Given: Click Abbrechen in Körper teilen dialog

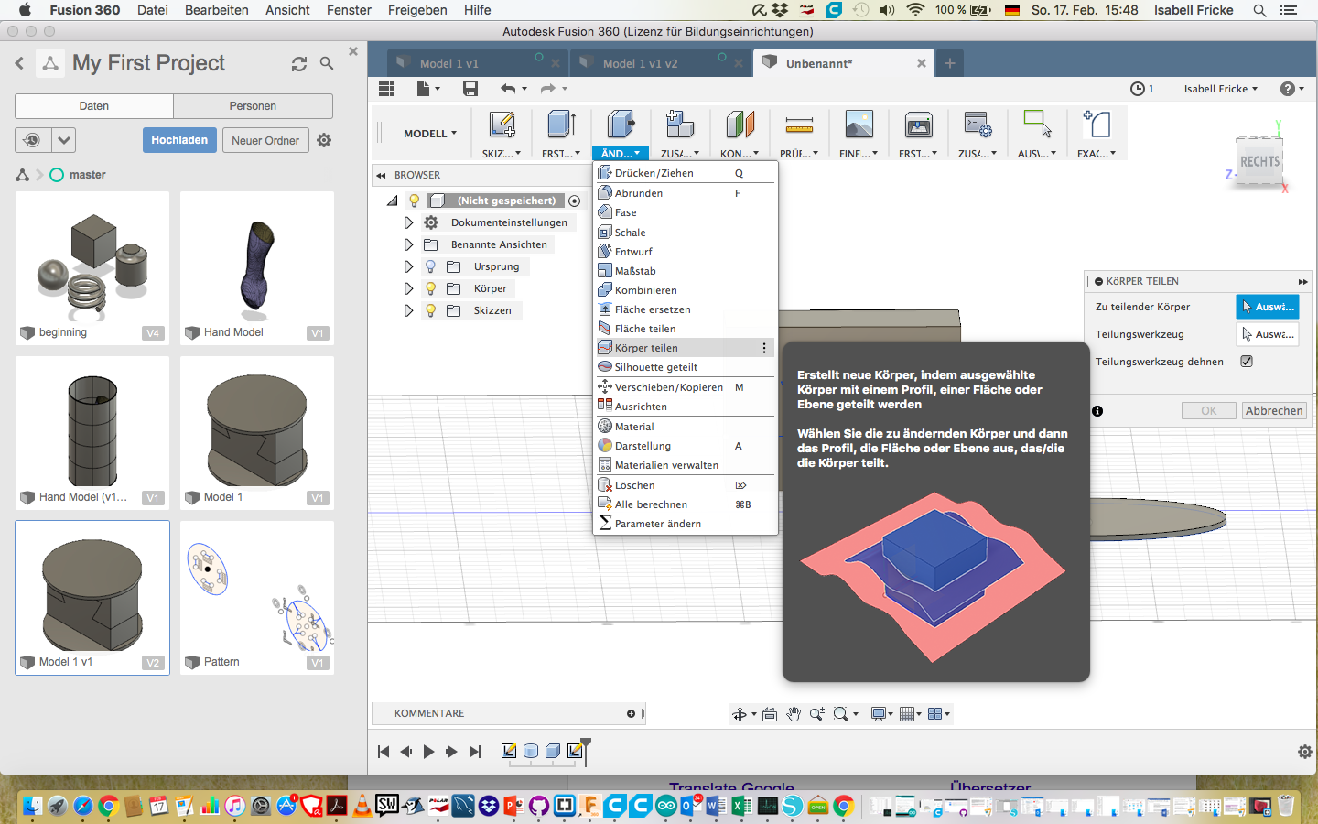Looking at the screenshot, I should click(x=1274, y=411).
